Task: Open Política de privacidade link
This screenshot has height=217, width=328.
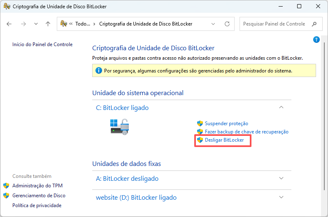Action: (x=37, y=205)
